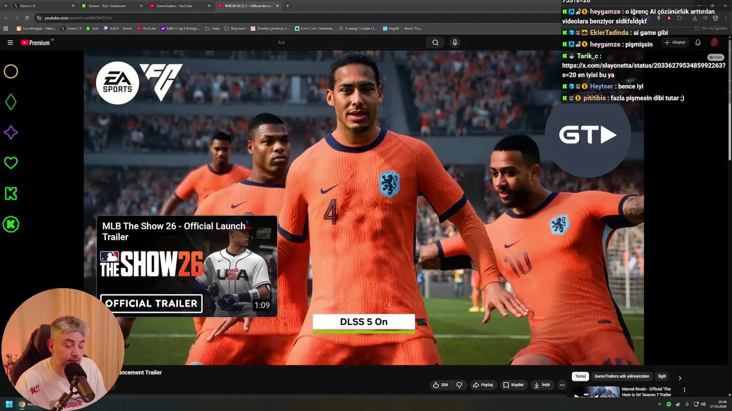The width and height of the screenshot is (732, 411).
Task: Open Chrome from the Windows taskbar
Action: tap(22, 404)
